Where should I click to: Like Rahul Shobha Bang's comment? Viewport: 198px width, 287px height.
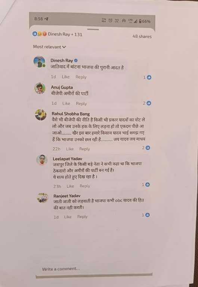coord(70,149)
